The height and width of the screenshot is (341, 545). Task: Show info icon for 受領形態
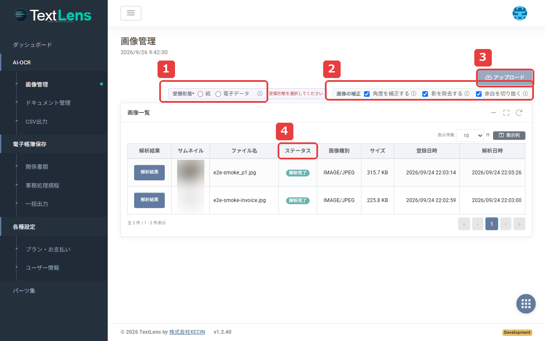(x=260, y=94)
